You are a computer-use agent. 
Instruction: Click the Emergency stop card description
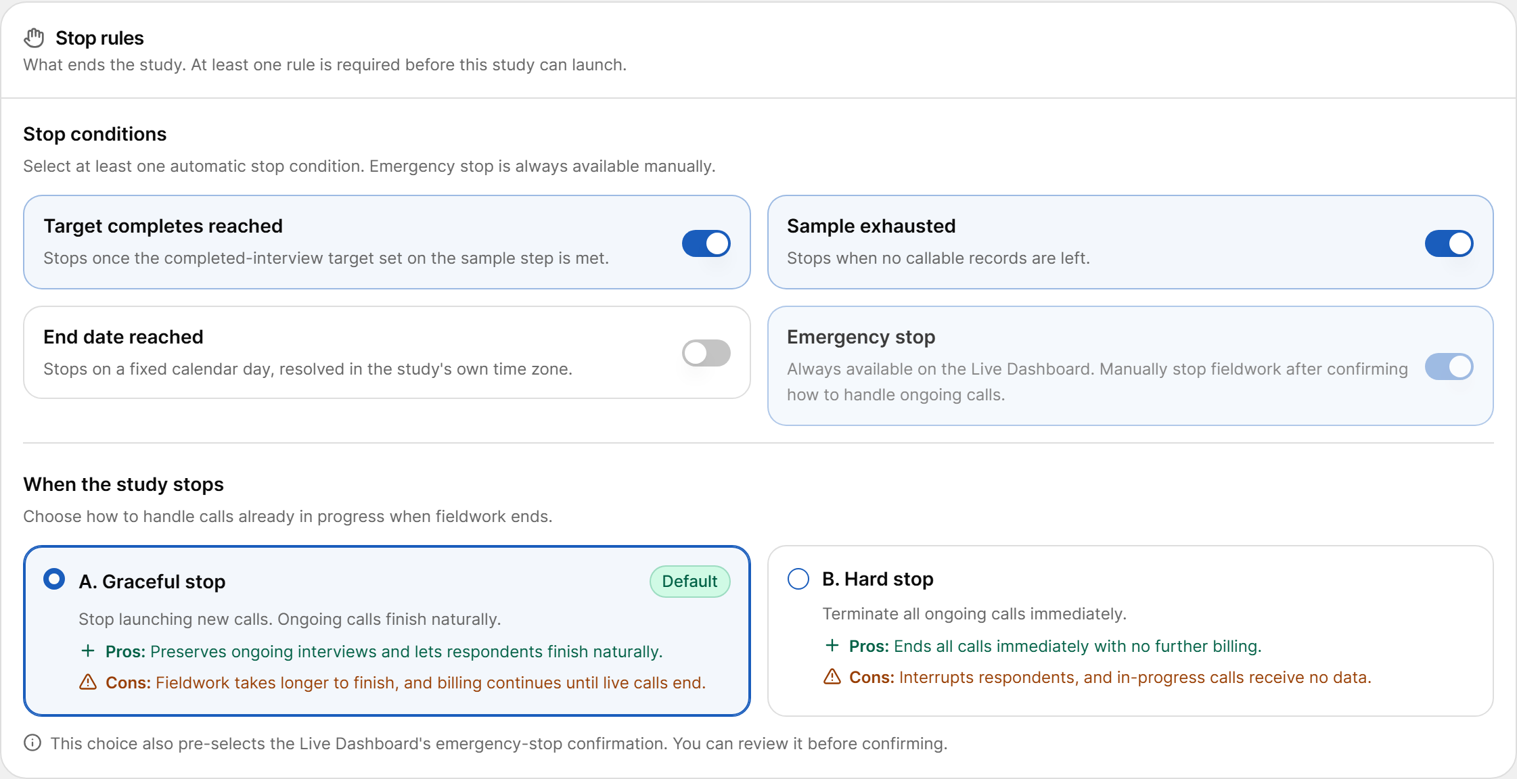click(x=1097, y=382)
